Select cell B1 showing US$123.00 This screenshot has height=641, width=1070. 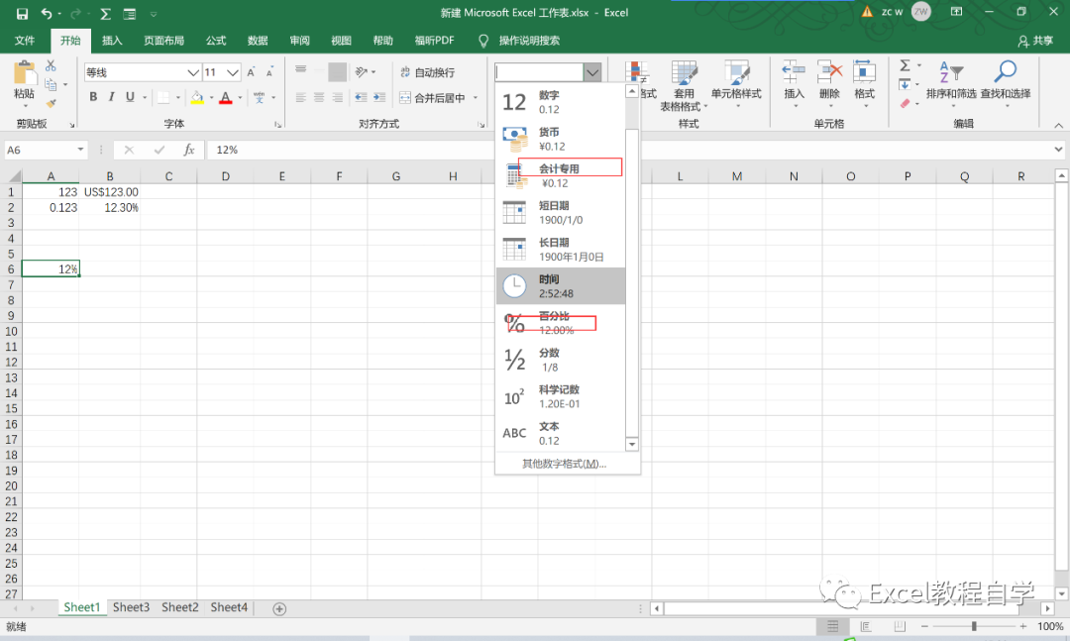tap(110, 192)
